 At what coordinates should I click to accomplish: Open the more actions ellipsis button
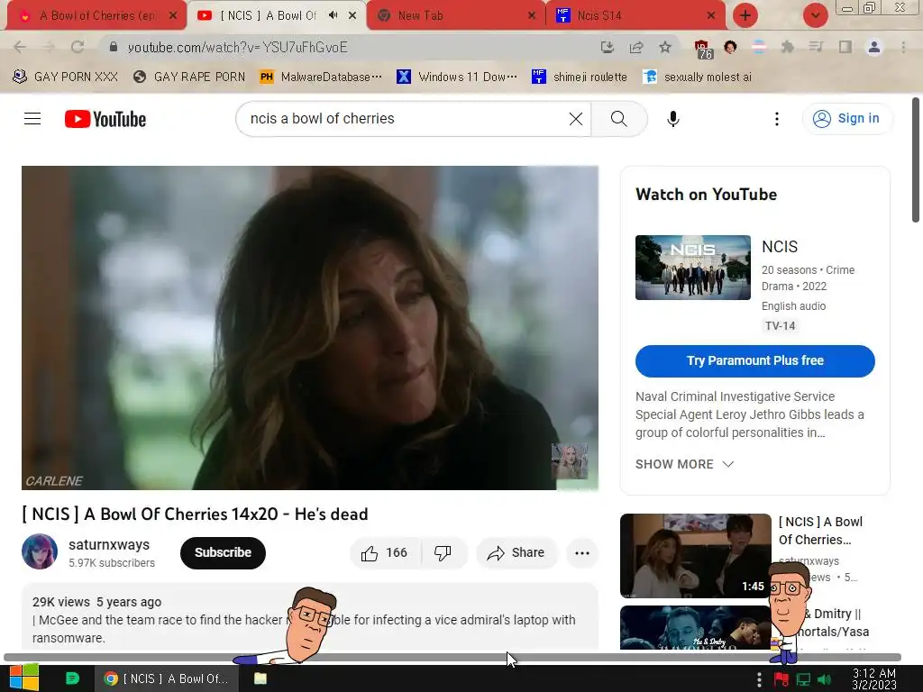[581, 553]
